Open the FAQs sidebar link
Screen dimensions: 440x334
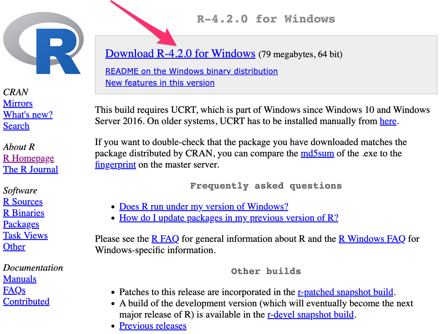tap(14, 290)
